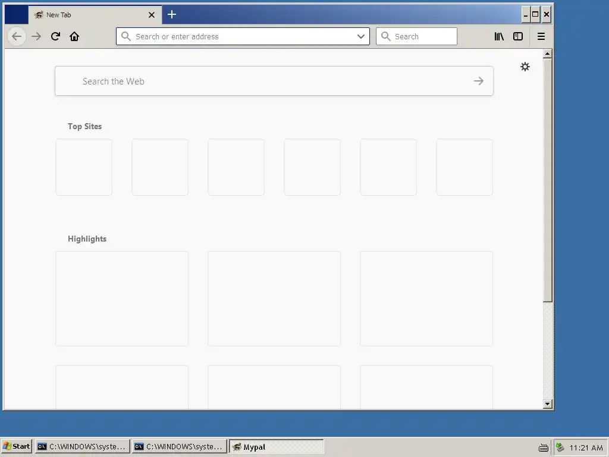
Task: Open new tab page settings gear
Action: 525,67
